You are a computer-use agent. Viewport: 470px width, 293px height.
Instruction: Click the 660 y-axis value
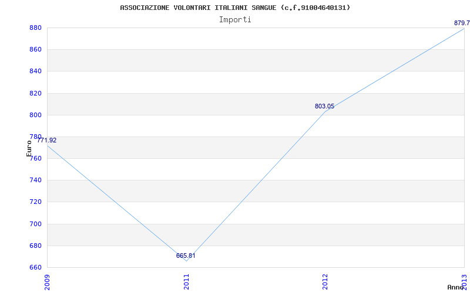(x=35, y=267)
